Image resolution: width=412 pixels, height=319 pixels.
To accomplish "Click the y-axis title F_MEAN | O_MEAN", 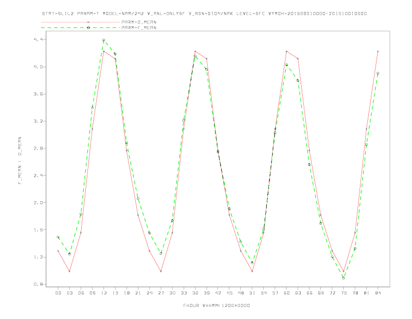I will click(x=20, y=161).
